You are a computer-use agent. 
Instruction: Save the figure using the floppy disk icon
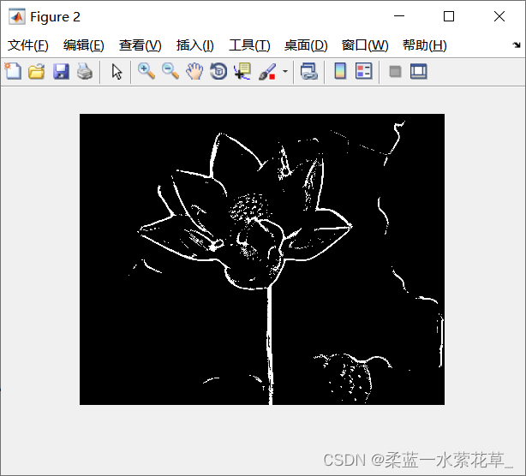[61, 71]
